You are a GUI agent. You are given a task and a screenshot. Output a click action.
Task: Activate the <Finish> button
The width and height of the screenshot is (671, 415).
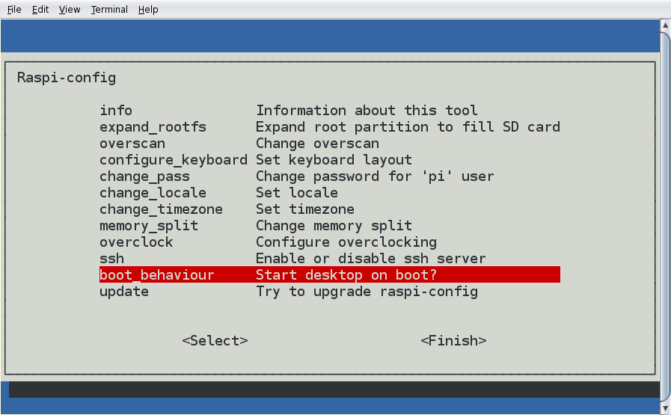(x=453, y=340)
